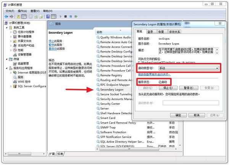
Task: Expand the 任务计划程序 tree node
Action: coord(11,32)
